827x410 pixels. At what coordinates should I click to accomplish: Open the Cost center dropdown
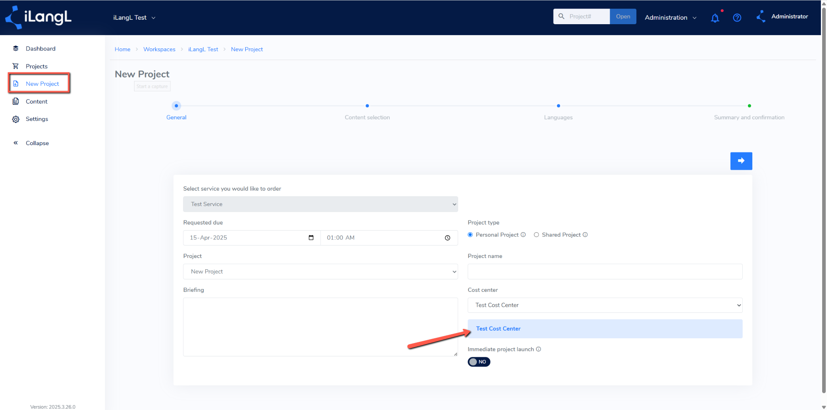click(605, 305)
